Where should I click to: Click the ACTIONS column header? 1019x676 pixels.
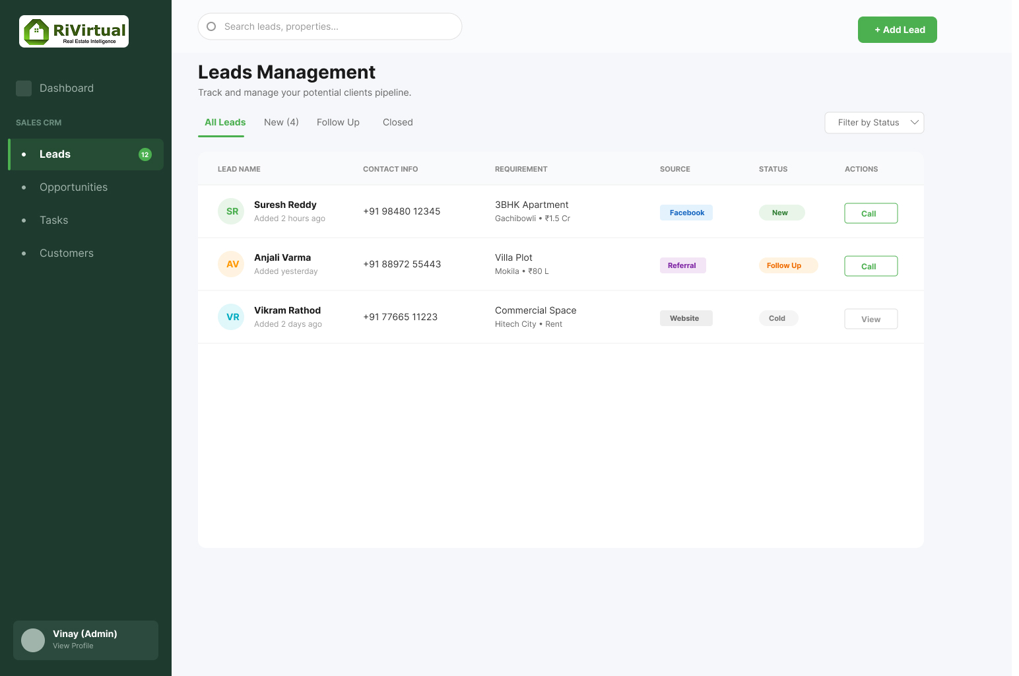pyautogui.click(x=861, y=169)
